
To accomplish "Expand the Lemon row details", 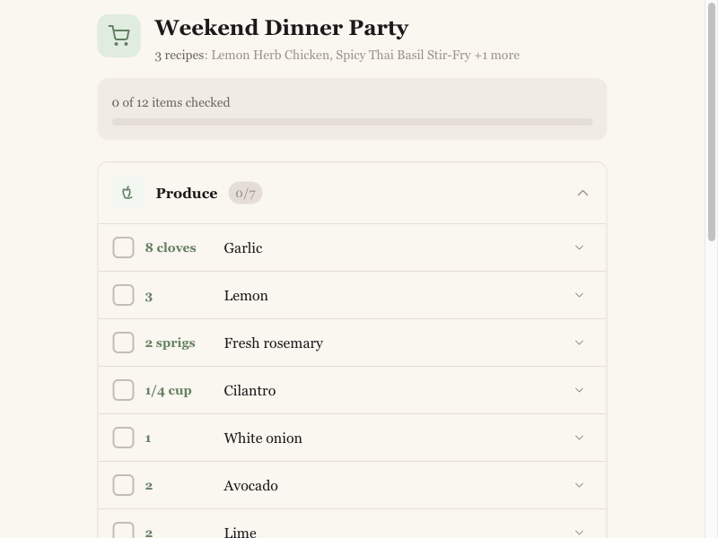I will coord(579,295).
